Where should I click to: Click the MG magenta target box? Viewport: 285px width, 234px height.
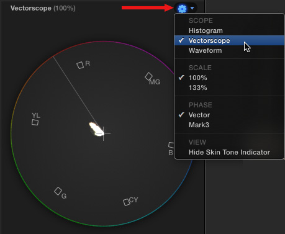(x=148, y=76)
